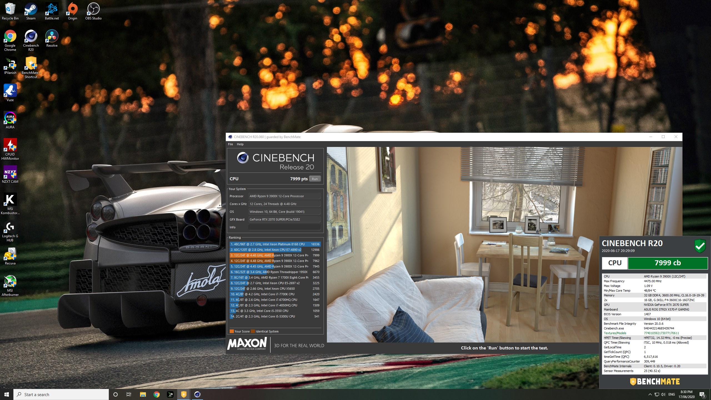Open the network icon in the tray
The image size is (711, 400).
click(657, 394)
